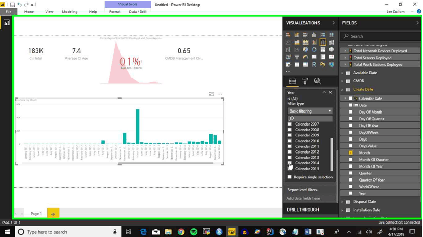Image resolution: width=423 pixels, height=237 pixels.
Task: Expand the CMDB table
Action: [x=342, y=81]
